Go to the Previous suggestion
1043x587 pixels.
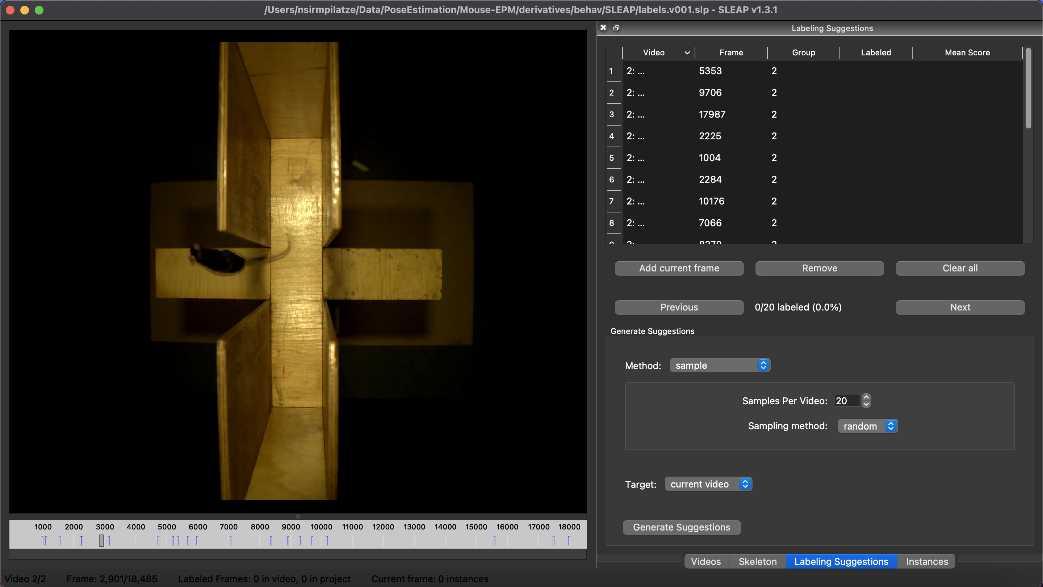679,307
